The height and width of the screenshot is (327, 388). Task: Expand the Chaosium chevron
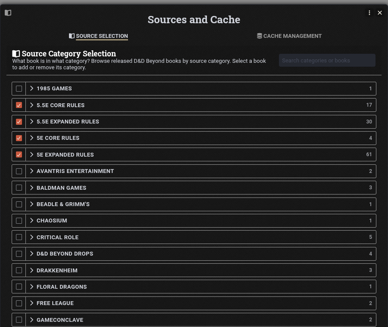coord(31,221)
